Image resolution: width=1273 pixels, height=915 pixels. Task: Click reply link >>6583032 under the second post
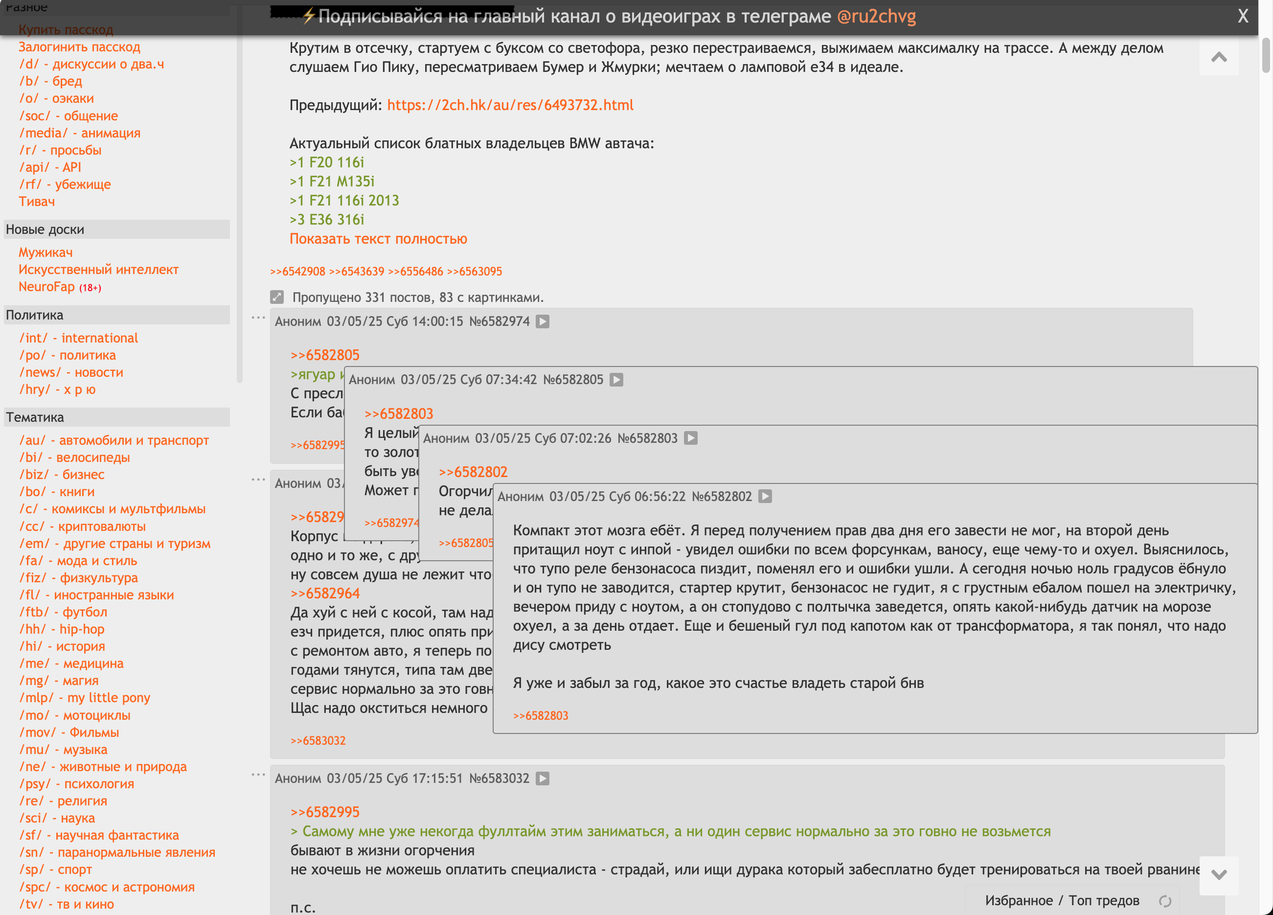coord(318,741)
